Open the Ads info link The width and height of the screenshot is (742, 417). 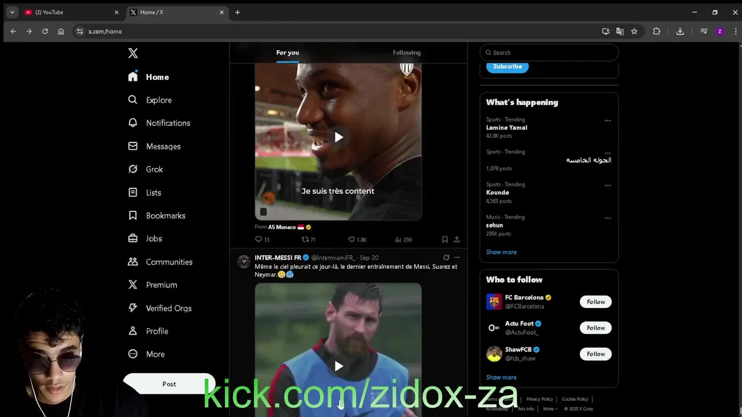(x=526, y=409)
